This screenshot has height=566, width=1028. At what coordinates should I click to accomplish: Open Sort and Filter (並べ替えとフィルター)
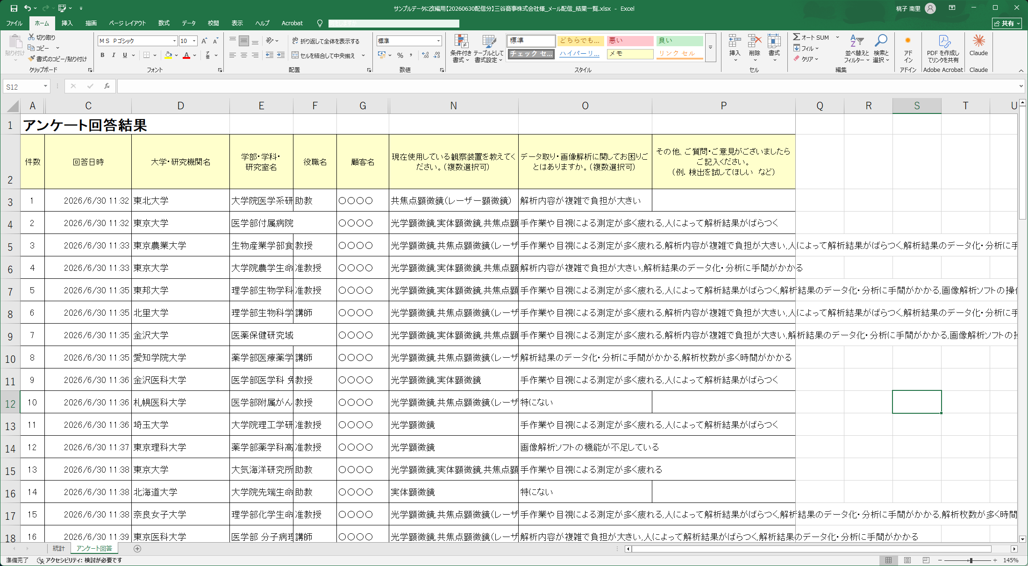pyautogui.click(x=857, y=48)
